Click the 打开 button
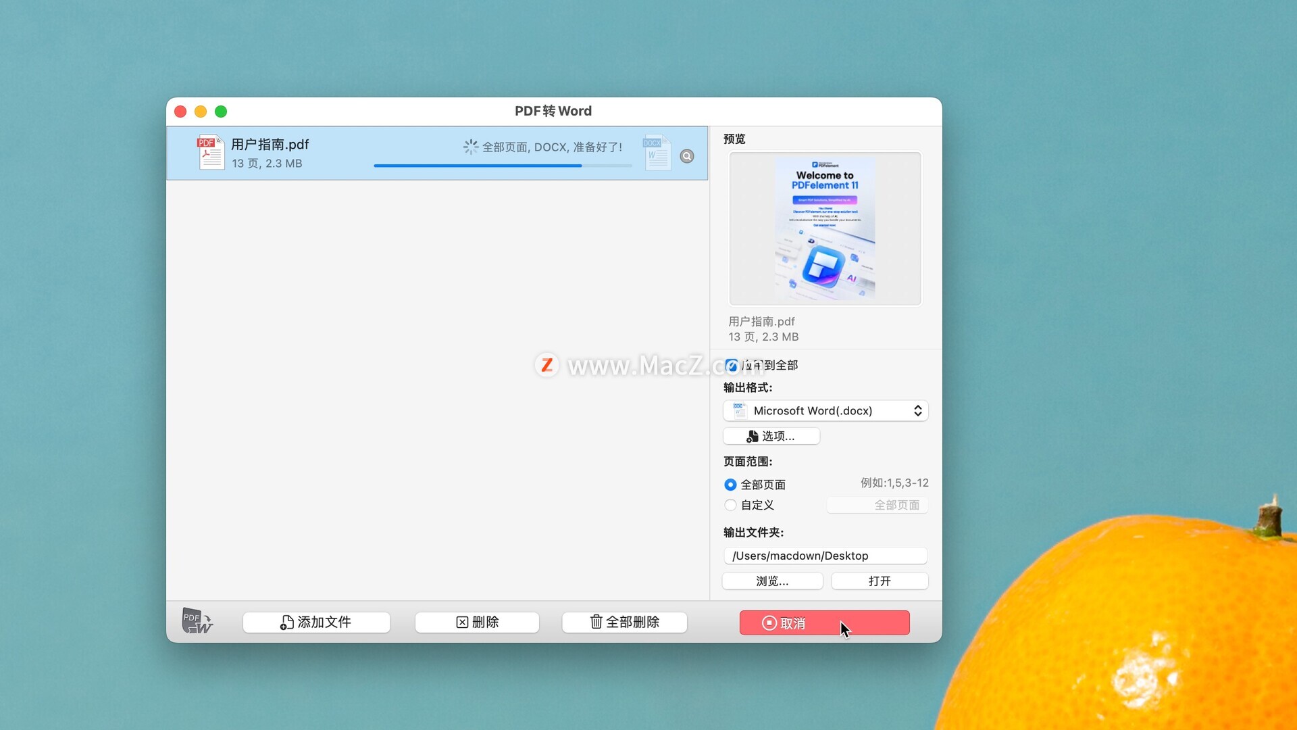Viewport: 1297px width, 730px height. click(880, 581)
